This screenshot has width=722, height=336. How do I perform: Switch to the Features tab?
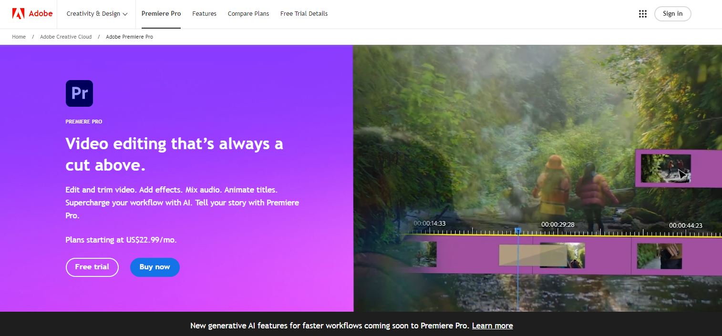[x=204, y=14]
